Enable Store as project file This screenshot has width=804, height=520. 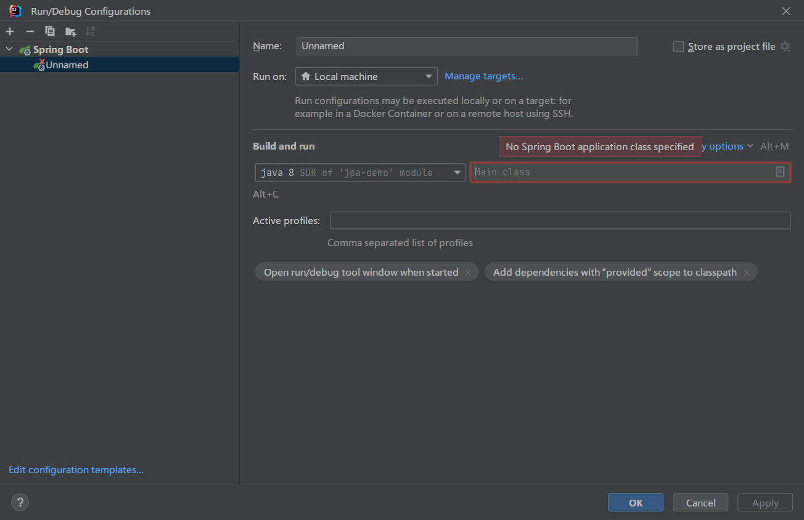coord(678,46)
